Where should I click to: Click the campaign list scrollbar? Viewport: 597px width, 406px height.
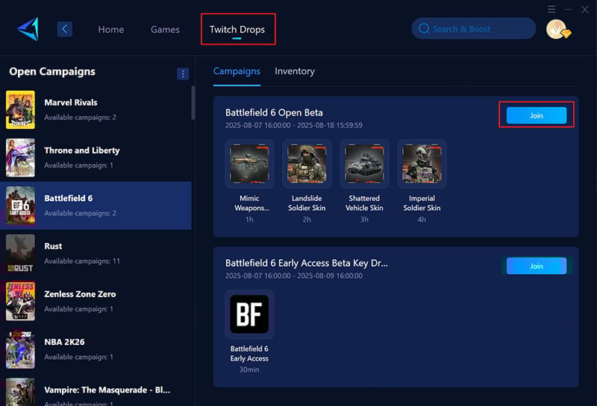click(x=193, y=103)
